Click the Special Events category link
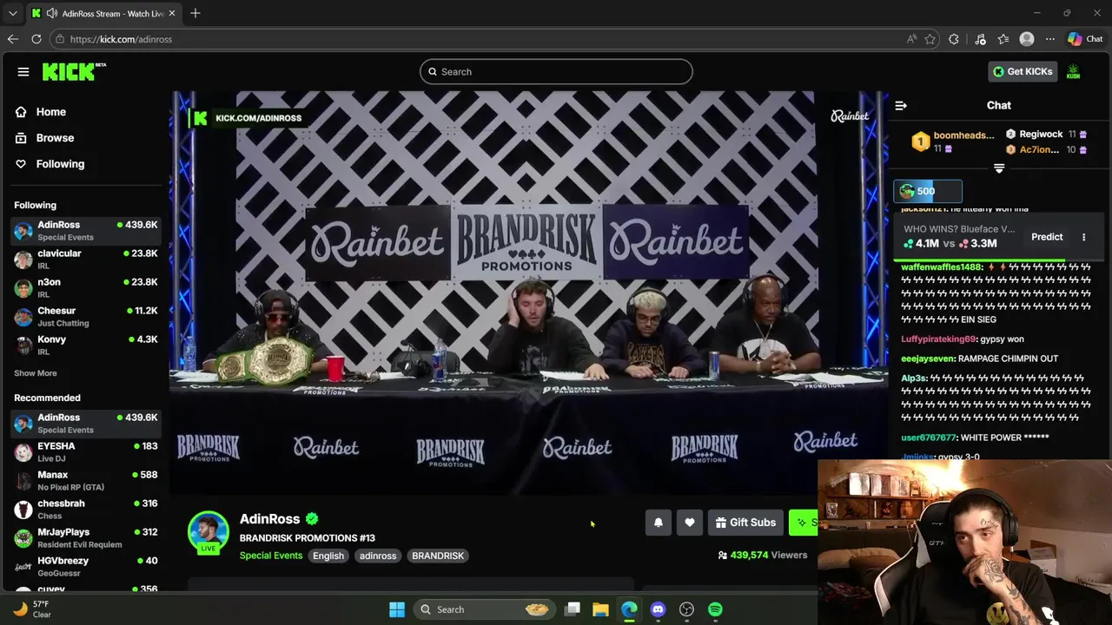 271,556
